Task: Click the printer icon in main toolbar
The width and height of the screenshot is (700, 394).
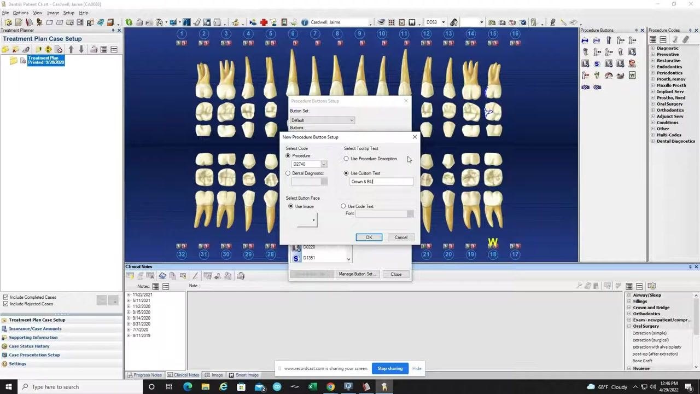Action: pos(139,22)
